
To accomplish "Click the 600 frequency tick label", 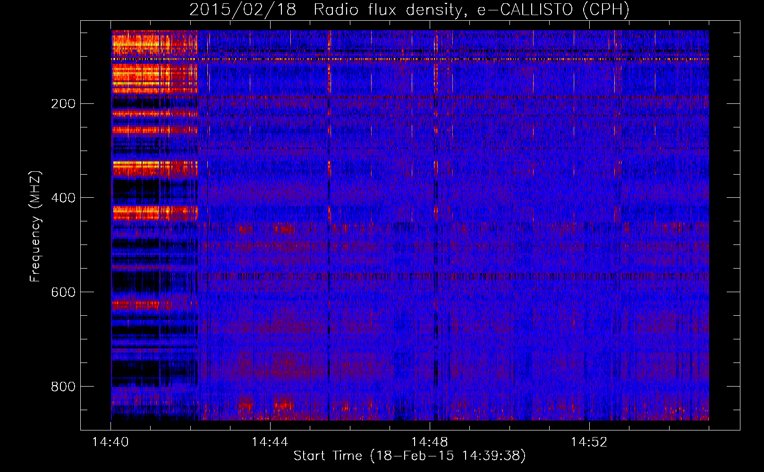I will [63, 292].
